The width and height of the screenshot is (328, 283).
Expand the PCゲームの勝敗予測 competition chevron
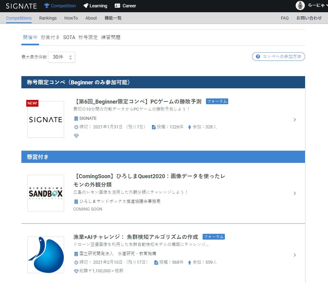[295, 120]
